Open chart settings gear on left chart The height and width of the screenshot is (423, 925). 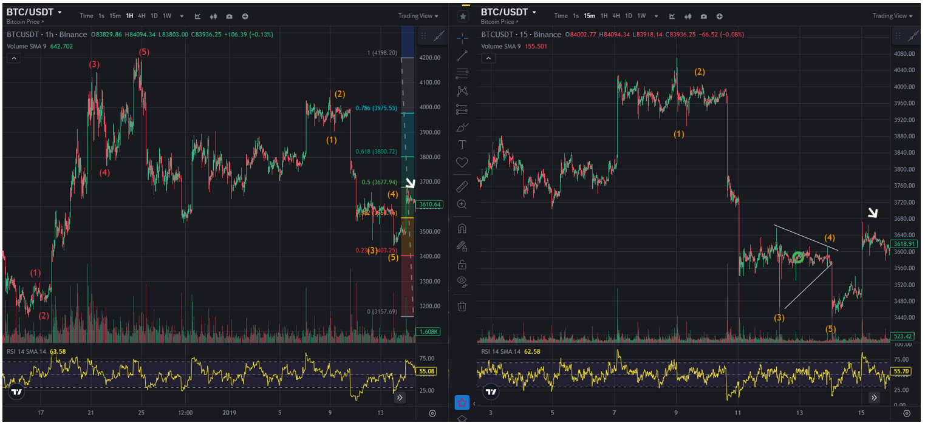click(432, 413)
